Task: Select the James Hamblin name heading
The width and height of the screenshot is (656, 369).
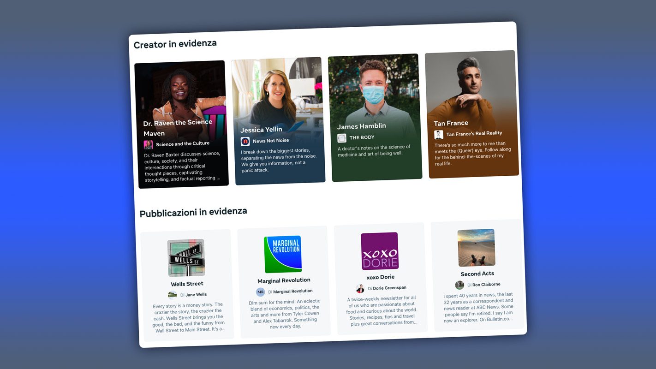Action: (x=362, y=126)
